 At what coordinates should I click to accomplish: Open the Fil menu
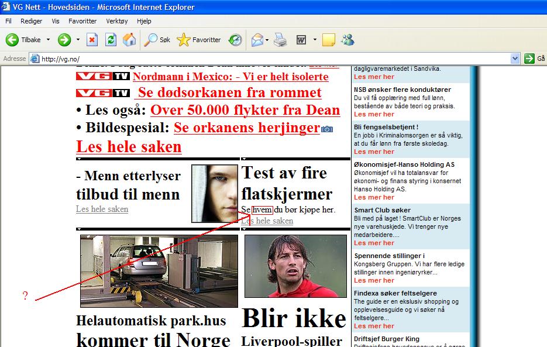coord(8,21)
